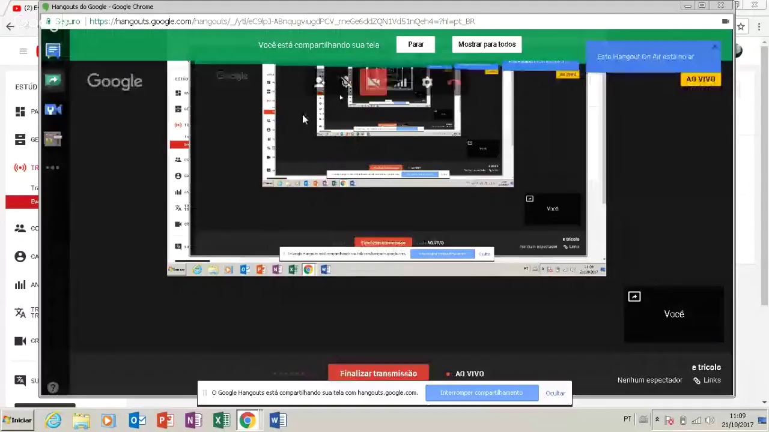Hide the sharing notification bar with Ocultar
769x432 pixels.
point(555,393)
